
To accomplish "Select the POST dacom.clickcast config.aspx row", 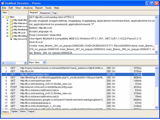I will click(x=78, y=87).
